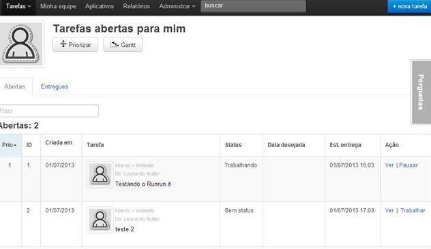Expand the Administrar dropdown menu
Viewport: 431px width, 249px height.
(177, 6)
